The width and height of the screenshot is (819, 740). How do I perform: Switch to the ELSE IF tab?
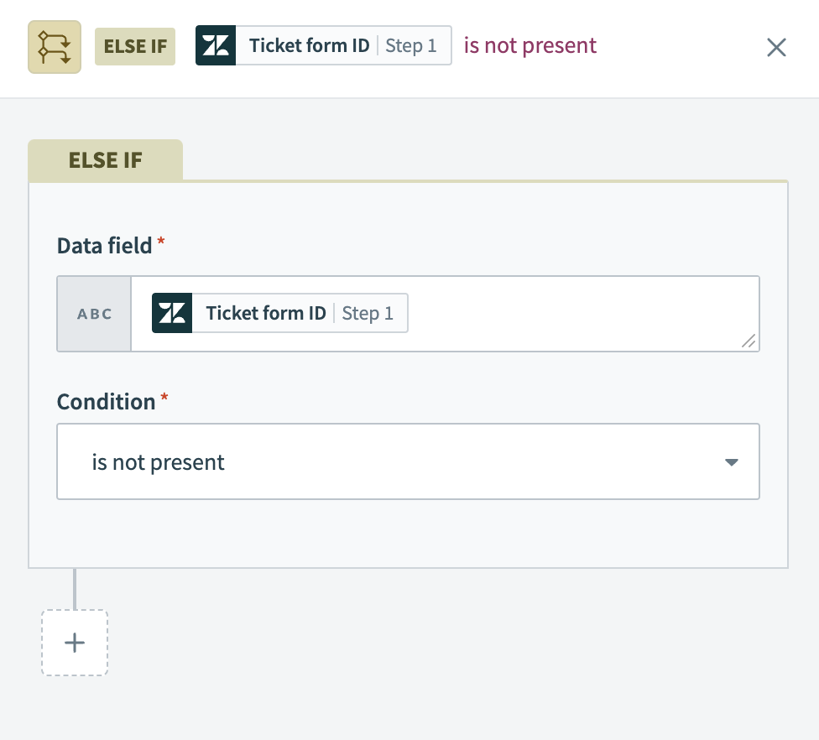pyautogui.click(x=105, y=159)
